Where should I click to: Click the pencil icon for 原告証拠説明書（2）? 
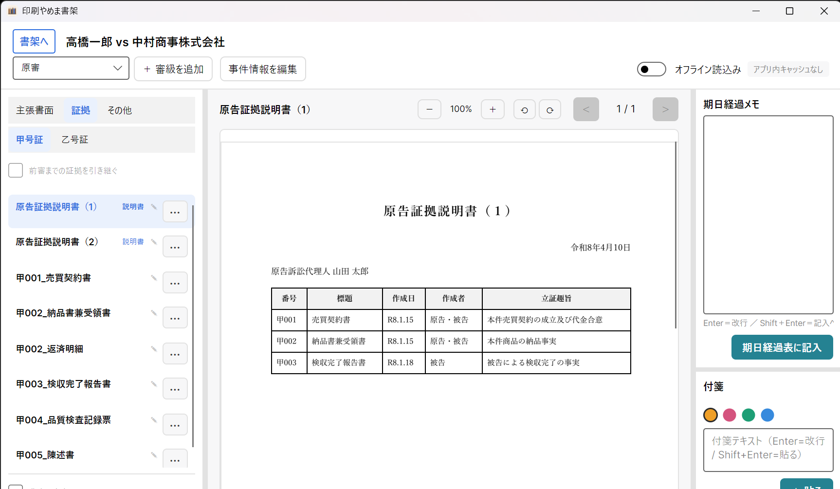154,242
